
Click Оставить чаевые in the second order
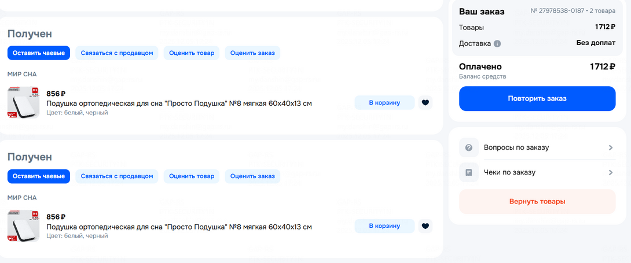(39, 176)
